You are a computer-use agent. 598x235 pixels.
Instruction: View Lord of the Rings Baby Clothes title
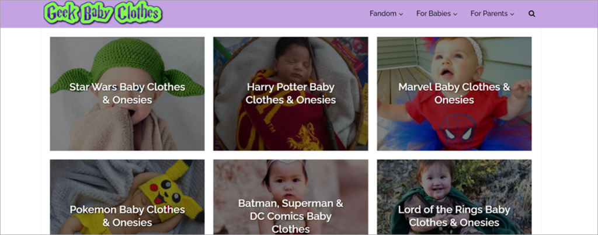pyautogui.click(x=454, y=216)
